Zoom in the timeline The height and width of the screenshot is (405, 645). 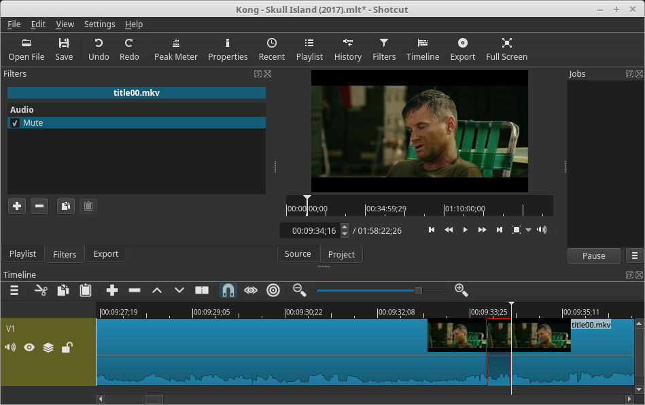coord(461,290)
